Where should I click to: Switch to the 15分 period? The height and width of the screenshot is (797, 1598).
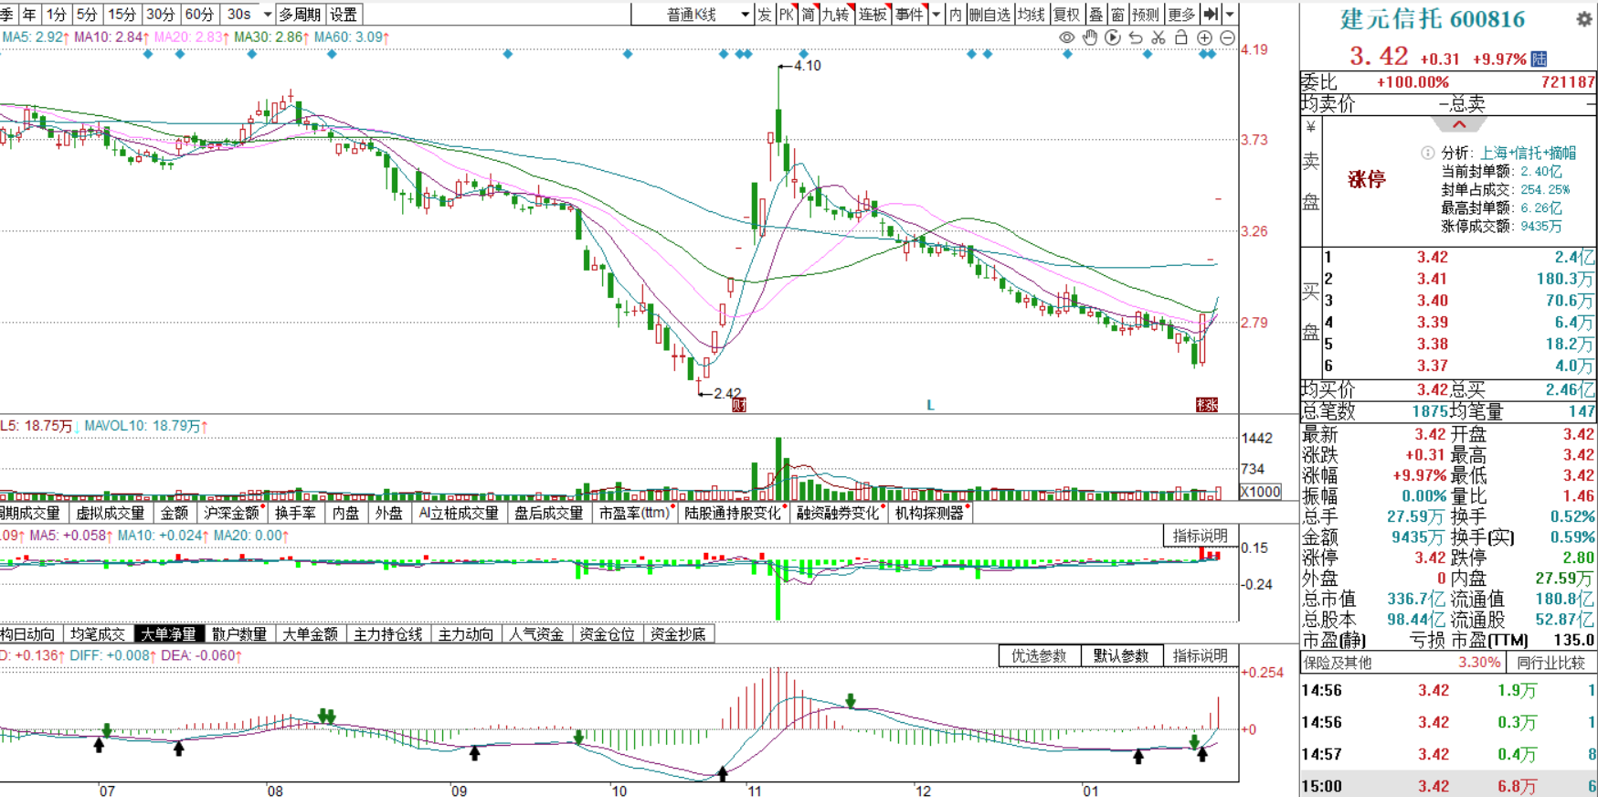click(122, 14)
